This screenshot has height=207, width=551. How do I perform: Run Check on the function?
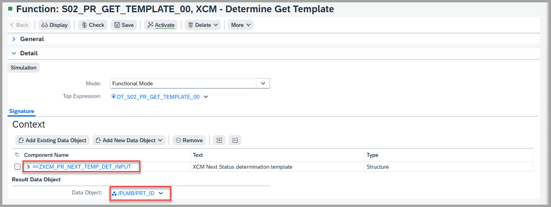coord(93,25)
